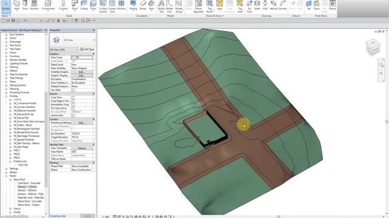
Task: Create an opening By Face
Action: point(250,7)
